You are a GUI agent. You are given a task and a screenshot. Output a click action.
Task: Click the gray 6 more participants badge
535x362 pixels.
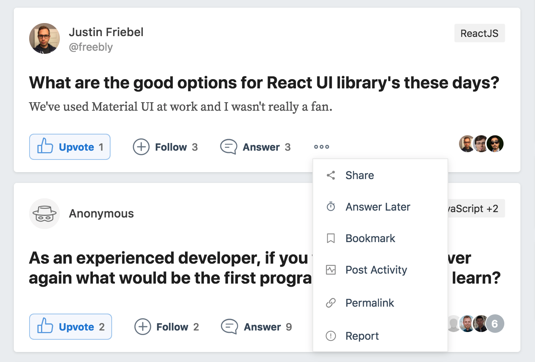(495, 324)
